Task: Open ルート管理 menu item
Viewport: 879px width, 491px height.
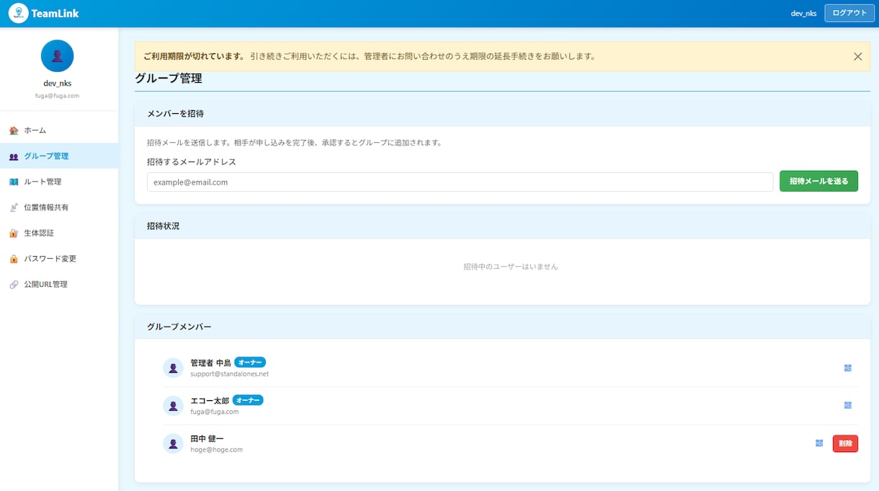Action: coord(59,182)
